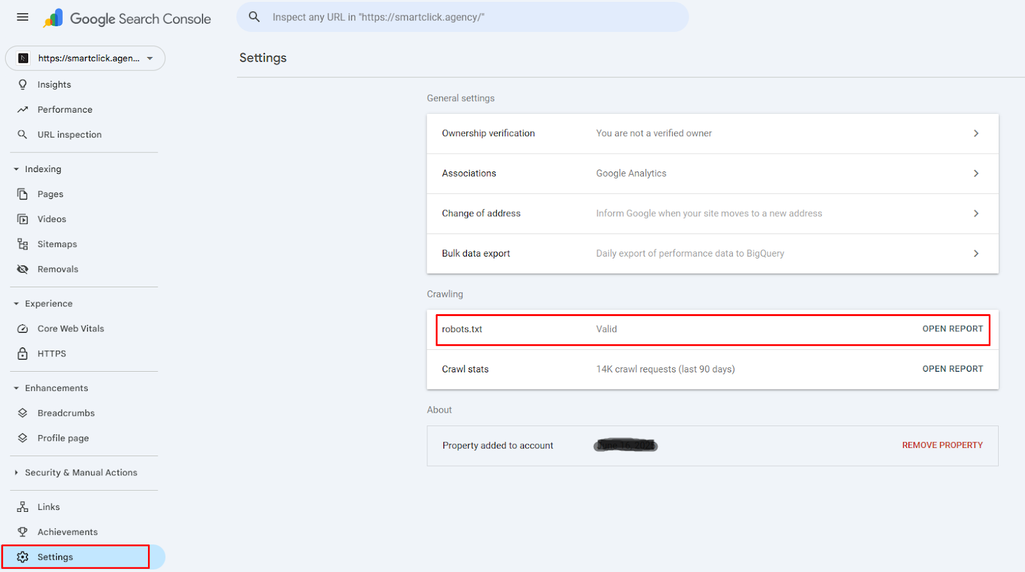Click the Breadcrumbs layers icon
Viewport: 1025px width, 572px height.
point(22,413)
